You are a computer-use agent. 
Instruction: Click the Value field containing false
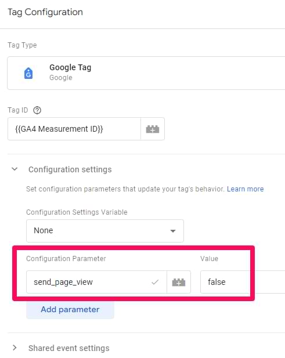243,282
